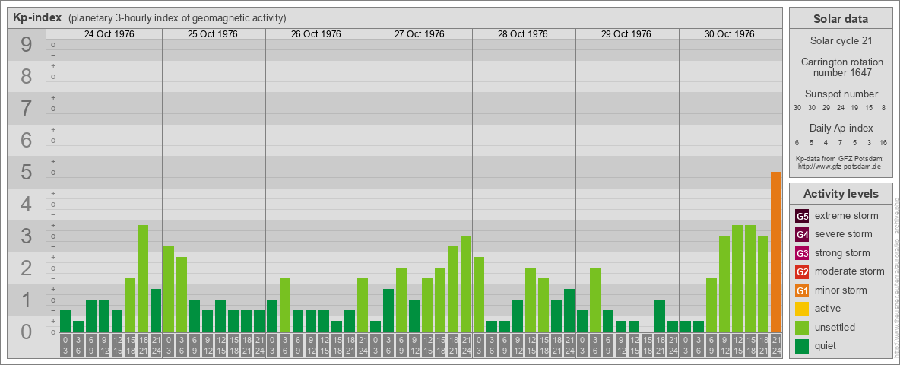Click 'Kp-data from GFZ Potsdam:' text
900x365 pixels.
(x=840, y=158)
